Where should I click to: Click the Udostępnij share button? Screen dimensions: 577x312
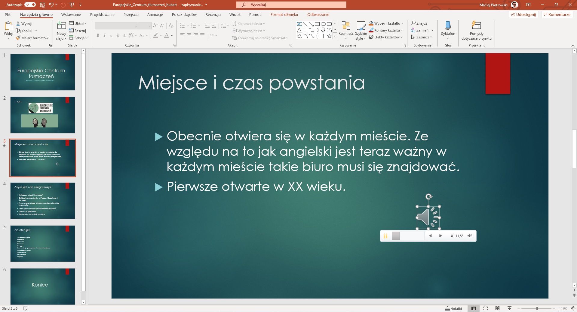pyautogui.click(x=524, y=14)
